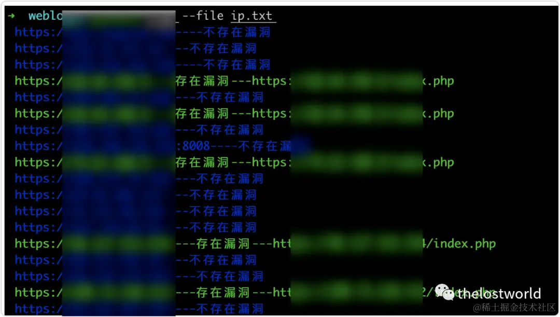
Task: Click the blurred green URL before /index.php
Action: [x=356, y=243]
